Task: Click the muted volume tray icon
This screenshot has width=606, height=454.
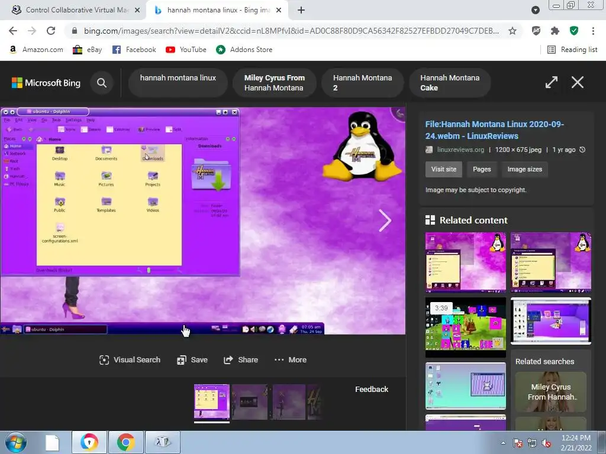Action: coord(546,443)
